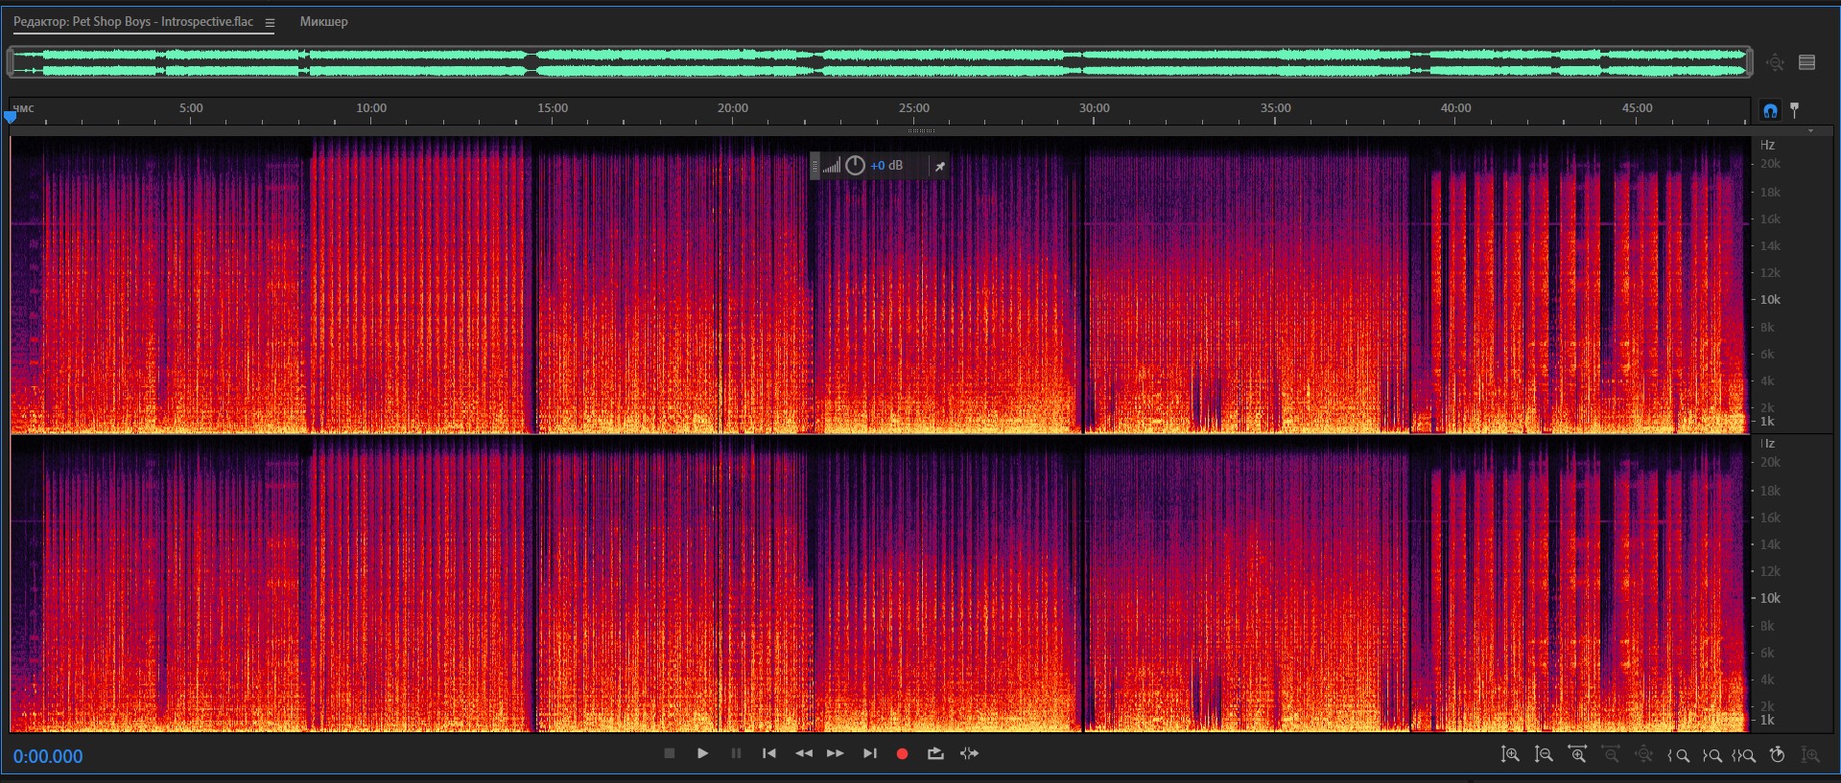Toggle loop playback icon
1841x783 pixels.
[935, 754]
